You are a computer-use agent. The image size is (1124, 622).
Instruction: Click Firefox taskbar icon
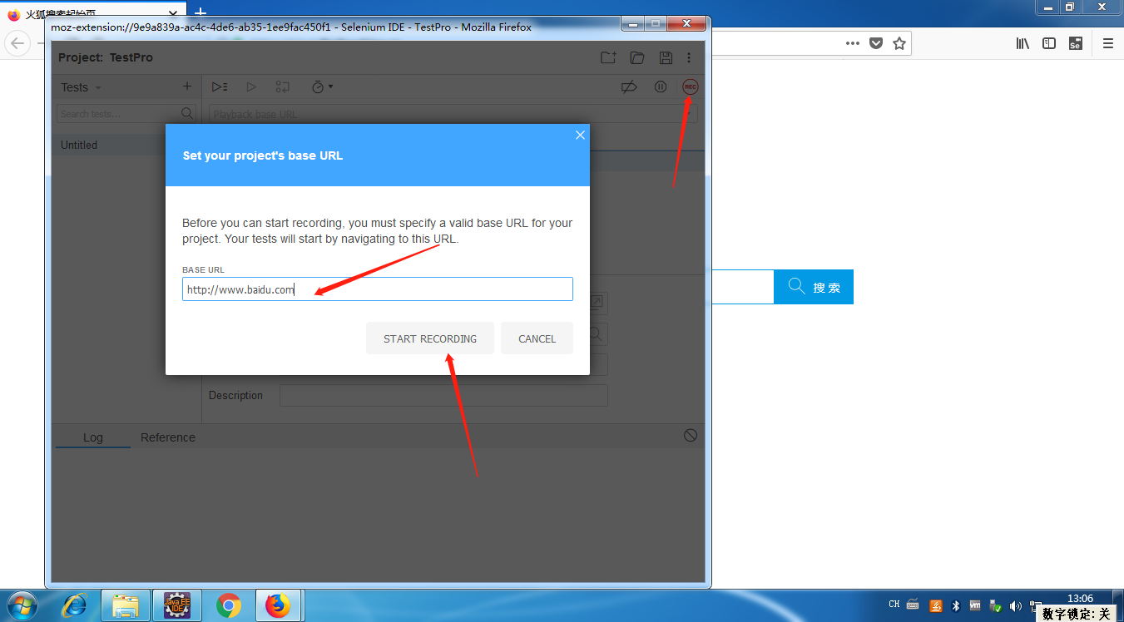click(x=280, y=606)
